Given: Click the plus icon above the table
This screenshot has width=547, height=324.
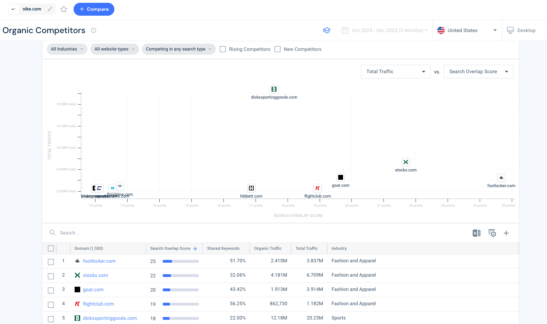Looking at the screenshot, I should pyautogui.click(x=506, y=233).
